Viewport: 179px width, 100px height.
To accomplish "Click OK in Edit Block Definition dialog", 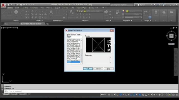I will click(x=88, y=69).
